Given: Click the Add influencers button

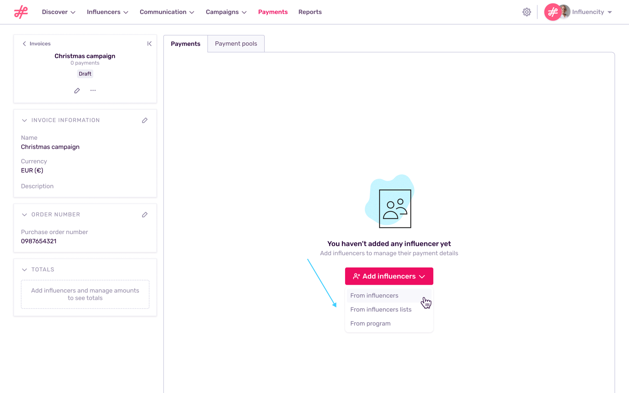Looking at the screenshot, I should tap(389, 276).
